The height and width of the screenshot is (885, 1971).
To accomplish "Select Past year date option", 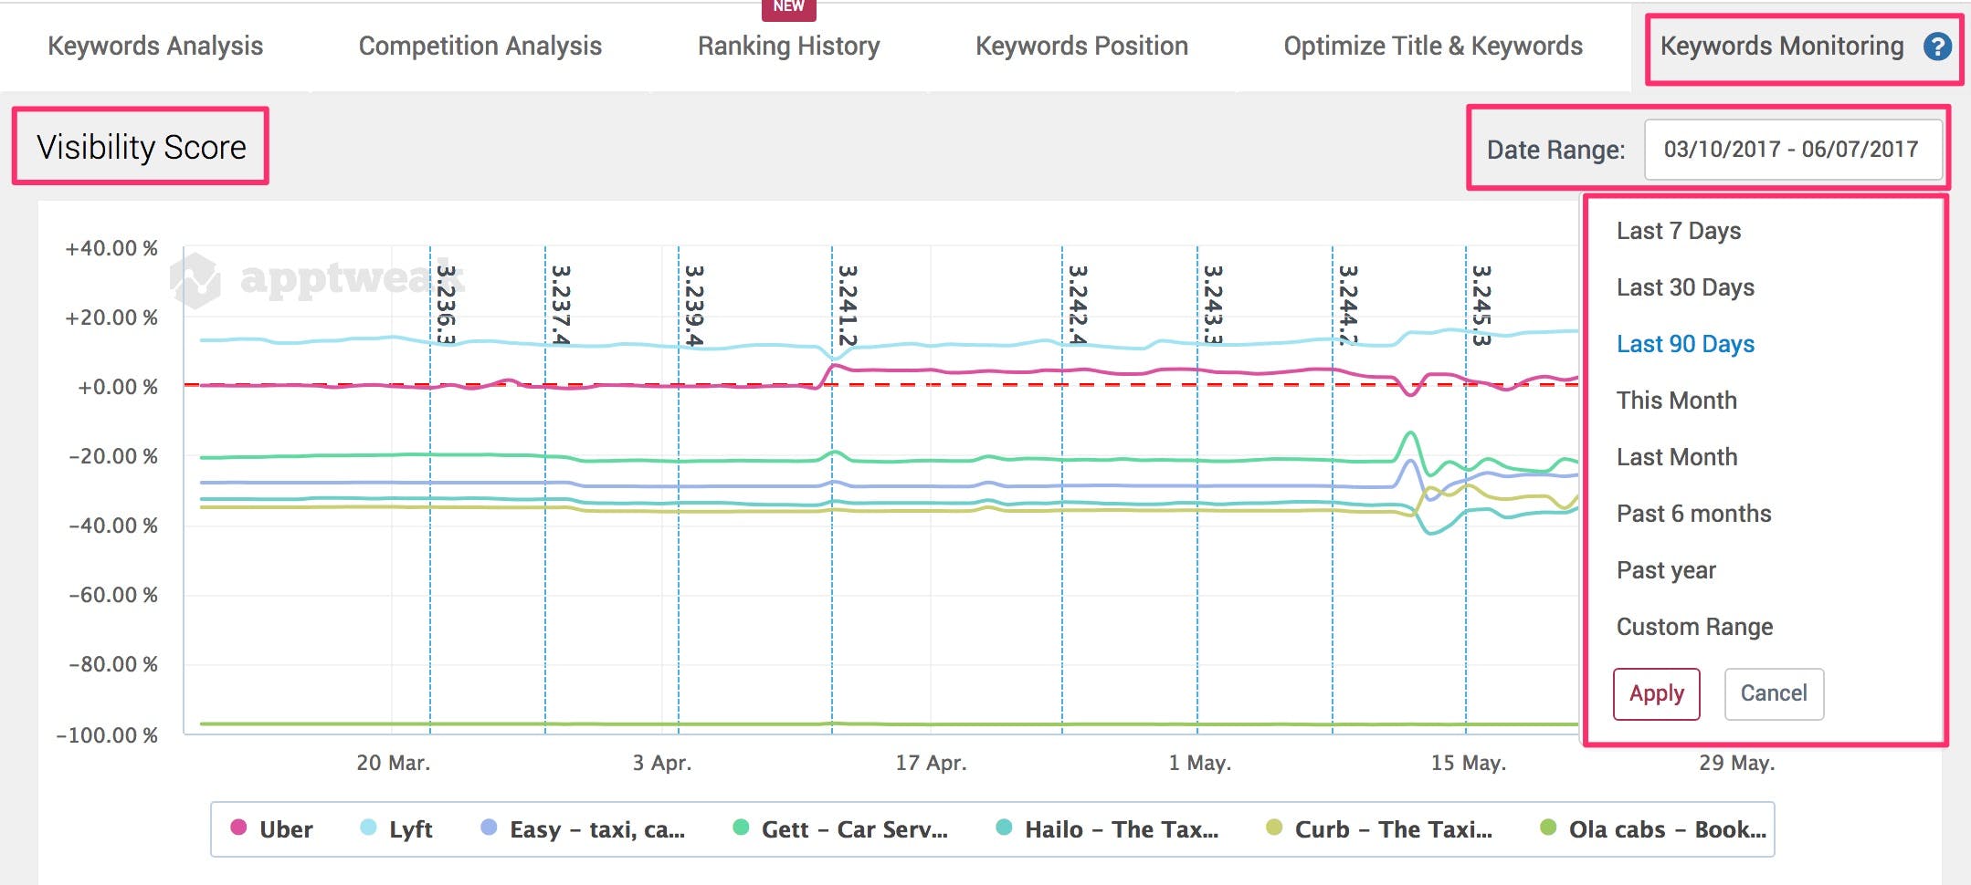I will pyautogui.click(x=1665, y=570).
